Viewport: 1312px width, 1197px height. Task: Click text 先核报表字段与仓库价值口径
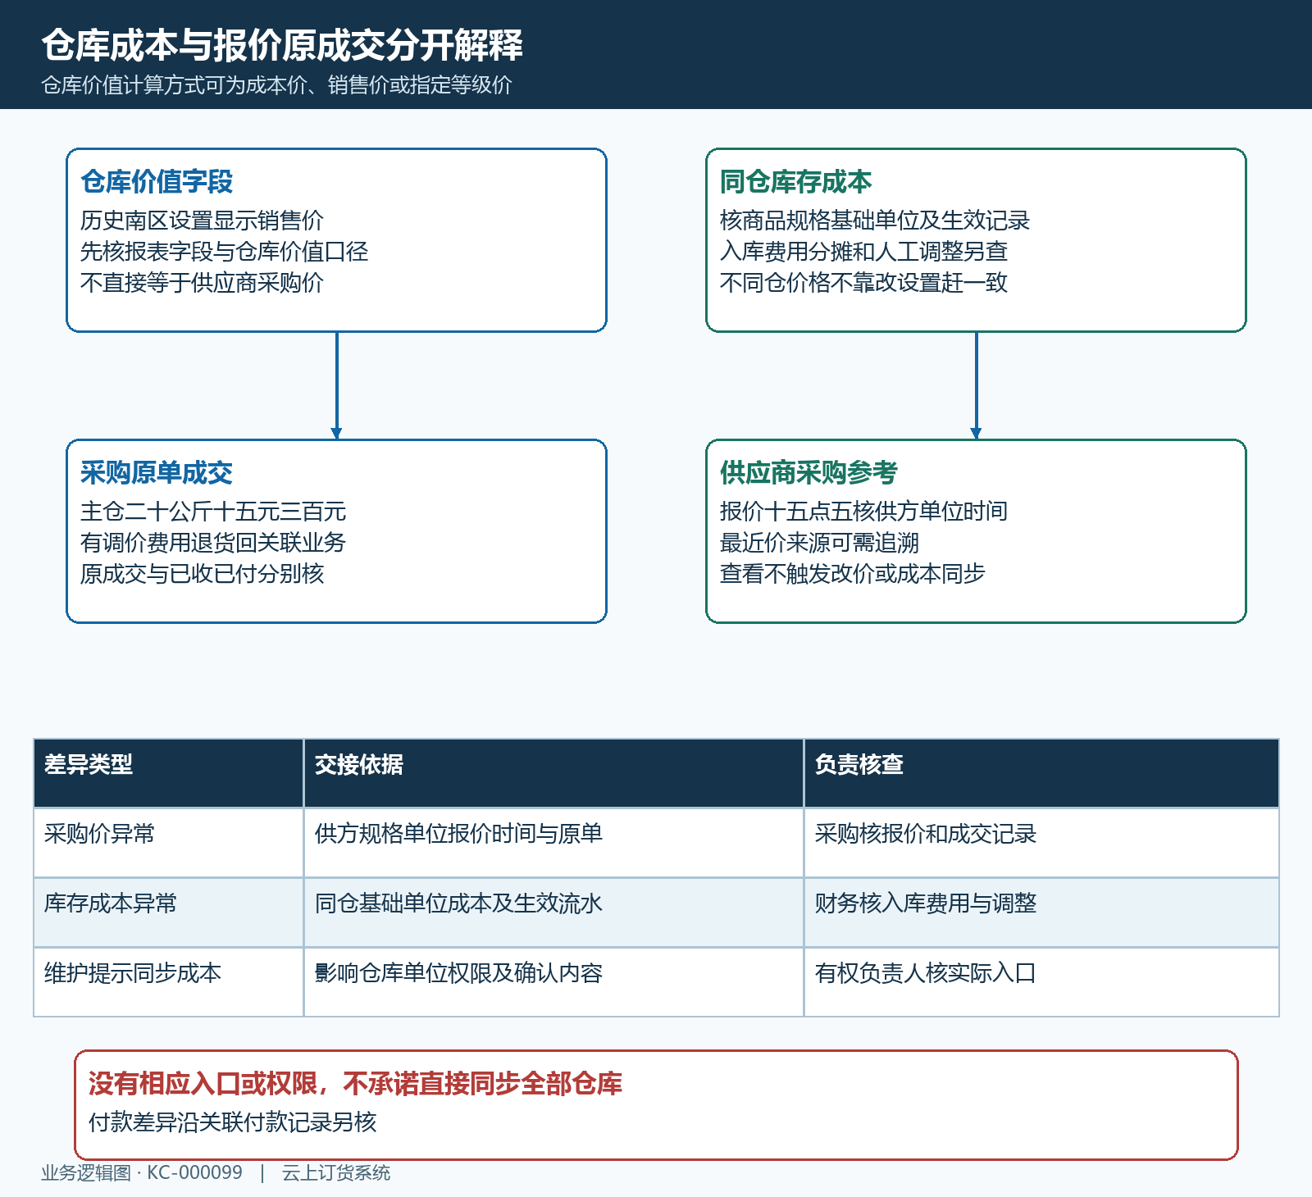pos(224,252)
